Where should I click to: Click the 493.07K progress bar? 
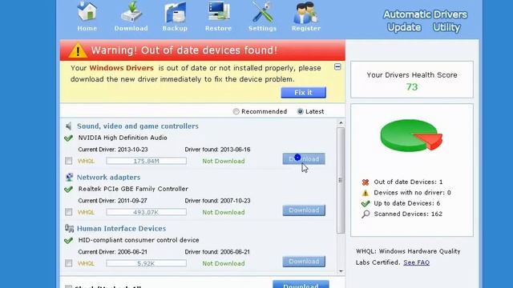pyautogui.click(x=146, y=212)
